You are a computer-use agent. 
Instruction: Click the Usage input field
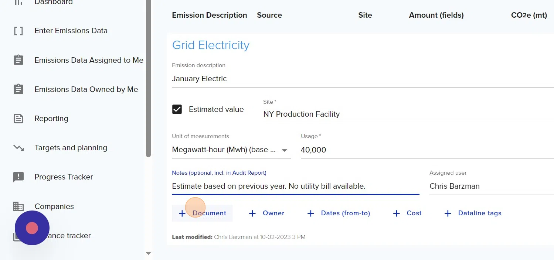(425, 150)
